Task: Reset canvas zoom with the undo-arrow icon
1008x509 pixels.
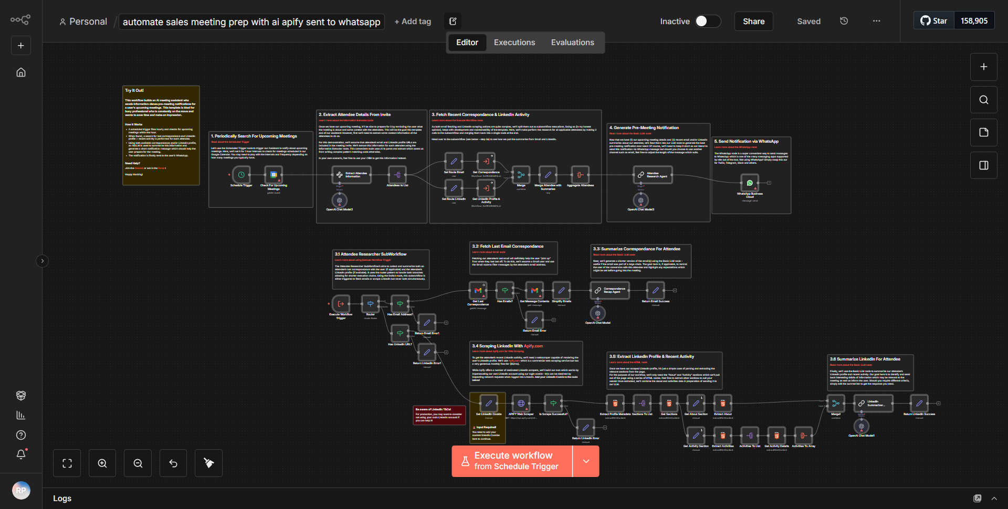Action: tap(173, 463)
